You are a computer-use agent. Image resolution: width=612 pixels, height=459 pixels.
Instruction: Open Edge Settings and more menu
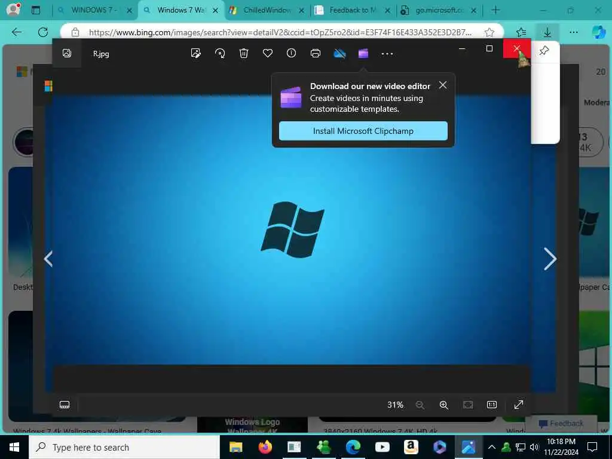click(x=574, y=32)
